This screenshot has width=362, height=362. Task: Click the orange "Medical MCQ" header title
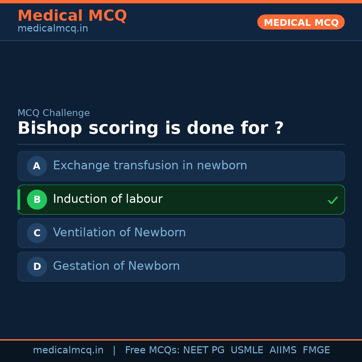(x=72, y=16)
